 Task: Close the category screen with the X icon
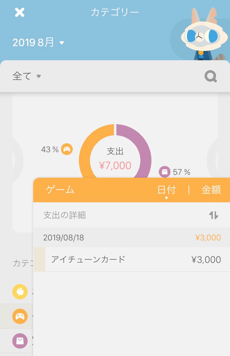click(x=20, y=13)
